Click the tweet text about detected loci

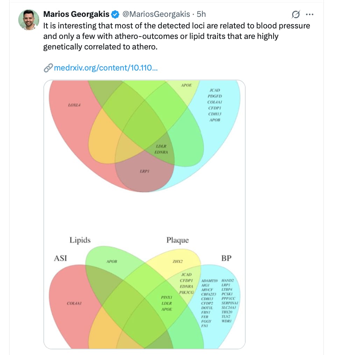point(177,36)
